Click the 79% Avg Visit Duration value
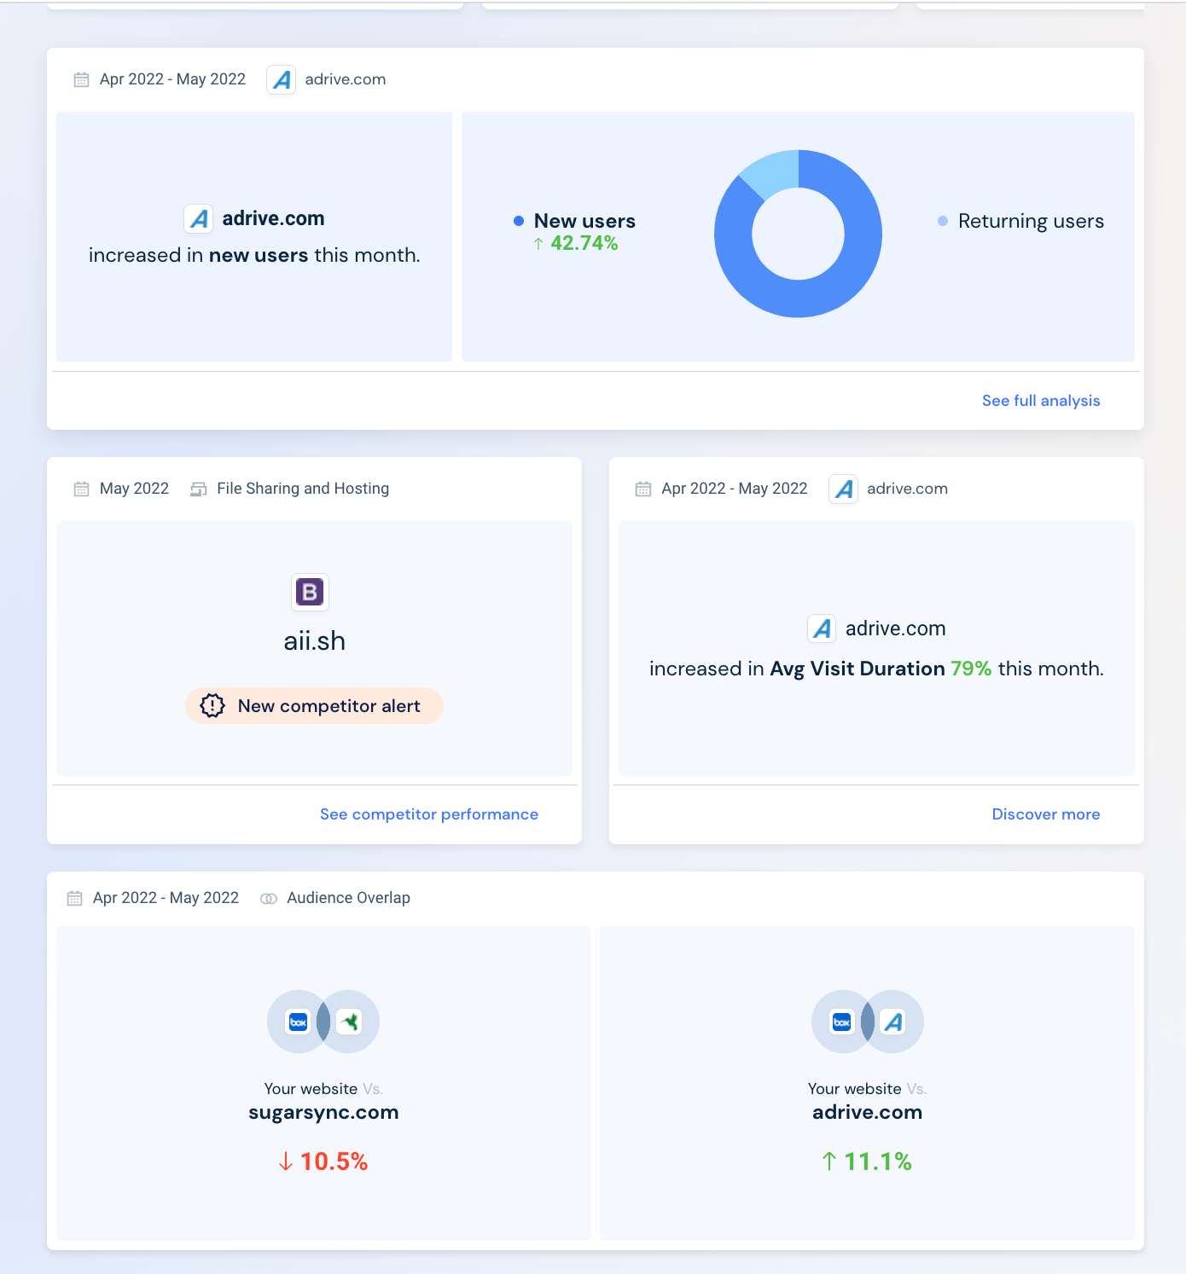Viewport: 1186px width, 1274px height. pyautogui.click(x=972, y=669)
